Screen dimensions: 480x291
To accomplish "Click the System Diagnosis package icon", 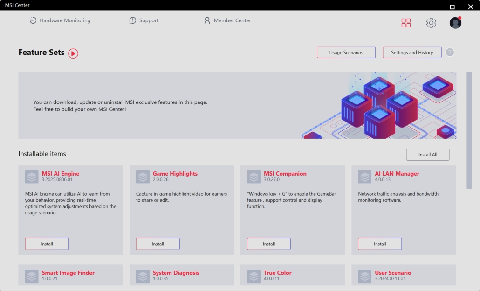I will (143, 276).
